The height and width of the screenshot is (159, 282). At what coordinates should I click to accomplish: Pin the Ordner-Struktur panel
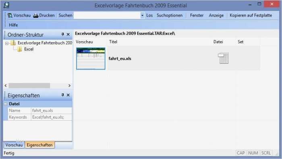[x=62, y=34]
